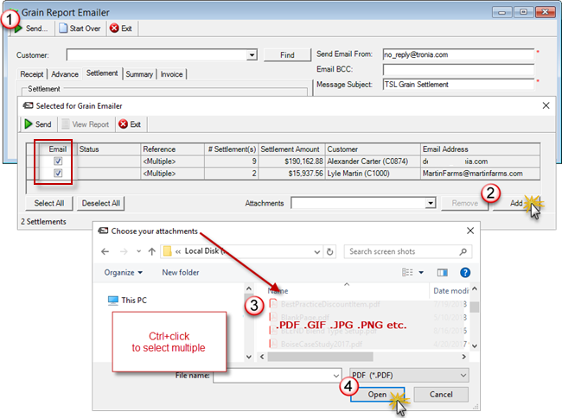Click the Remove attachment button
This screenshot has width=562, height=418.
[x=464, y=203]
